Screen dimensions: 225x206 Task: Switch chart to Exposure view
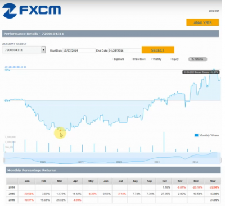(118, 59)
